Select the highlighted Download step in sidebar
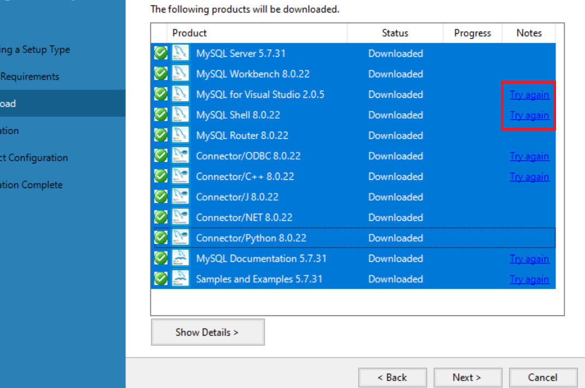Viewport: 585px width, 388px height. coord(63,103)
